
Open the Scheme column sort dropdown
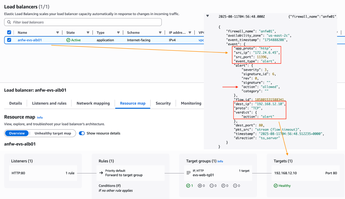tap(160, 33)
